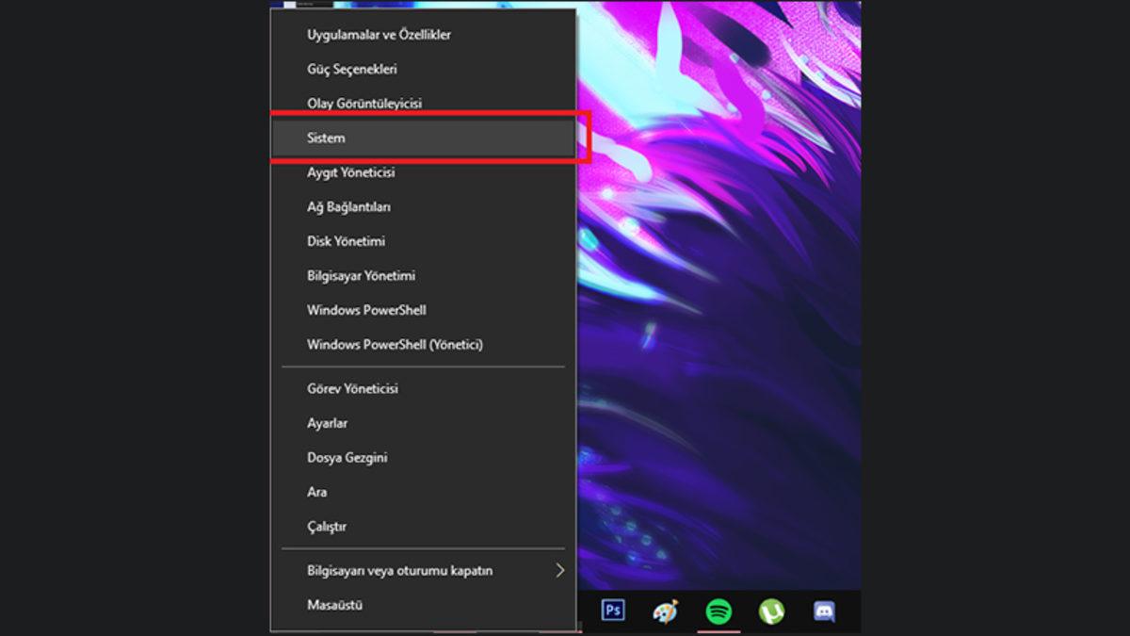
Task: Launch the paint palette app icon
Action: (665, 612)
